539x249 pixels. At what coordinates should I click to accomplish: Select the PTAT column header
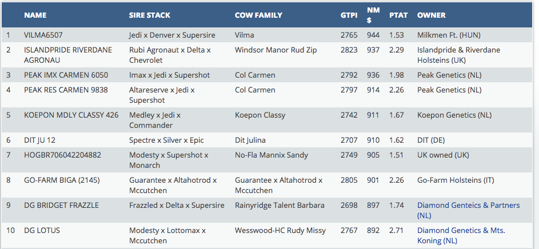click(x=398, y=15)
